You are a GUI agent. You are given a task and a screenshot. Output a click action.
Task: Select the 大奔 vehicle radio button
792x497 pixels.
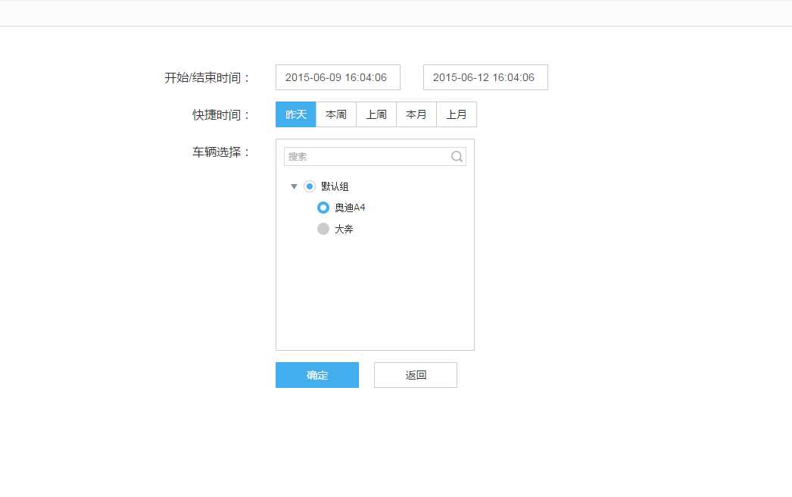point(323,228)
